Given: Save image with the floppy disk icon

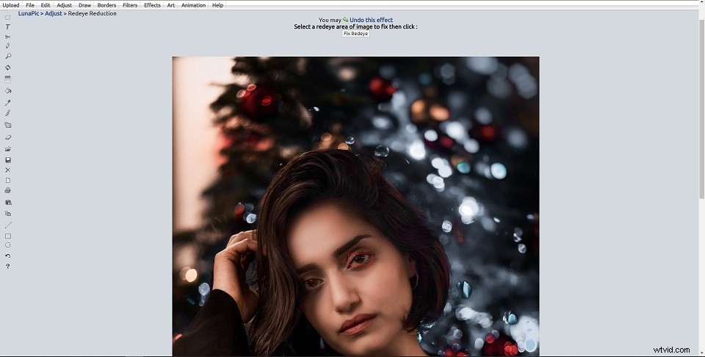Looking at the screenshot, I should (x=7, y=160).
